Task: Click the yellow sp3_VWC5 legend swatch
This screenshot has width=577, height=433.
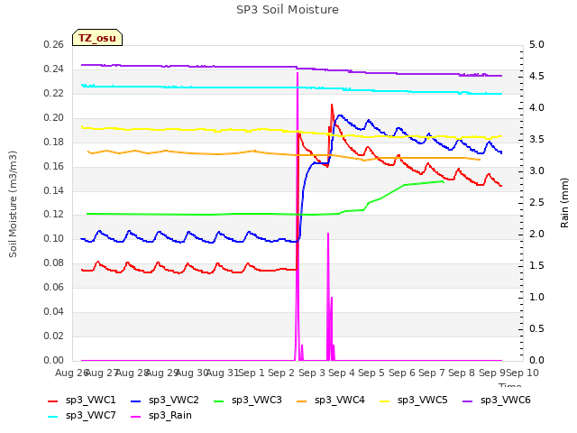Action: point(385,401)
